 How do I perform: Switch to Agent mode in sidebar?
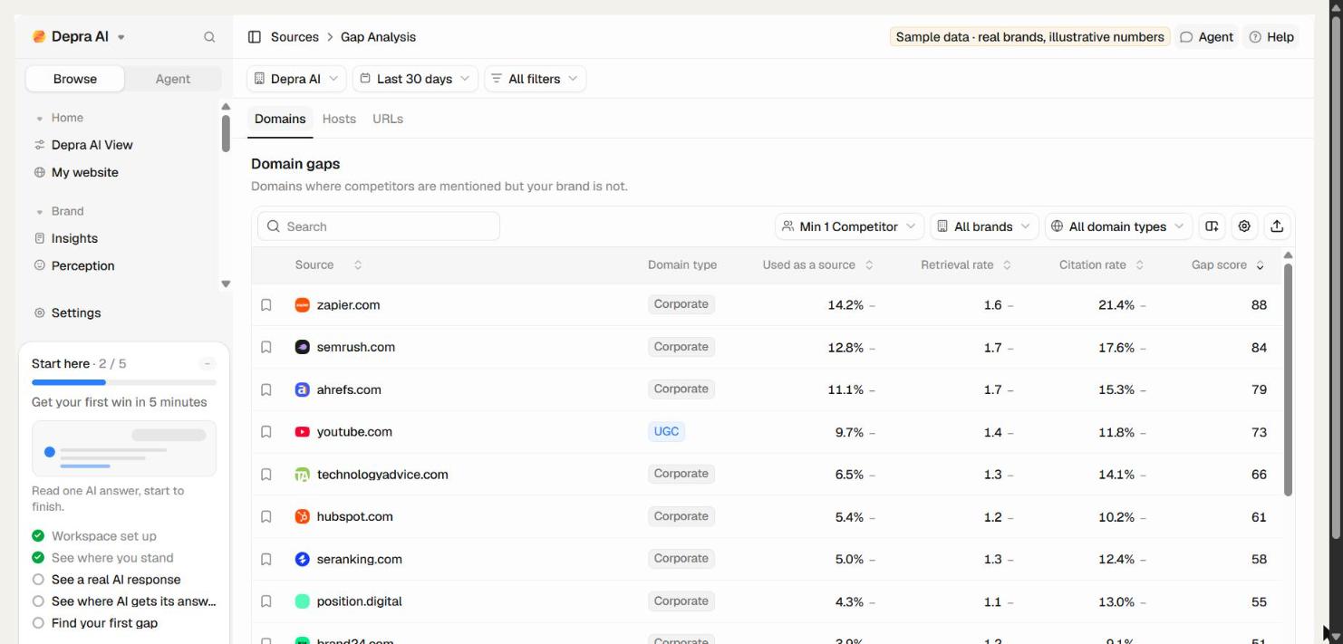pos(172,79)
